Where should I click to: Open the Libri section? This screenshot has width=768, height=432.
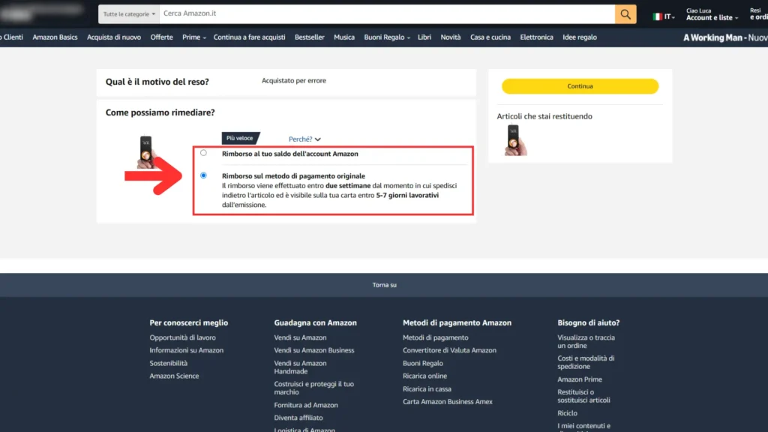[424, 37]
